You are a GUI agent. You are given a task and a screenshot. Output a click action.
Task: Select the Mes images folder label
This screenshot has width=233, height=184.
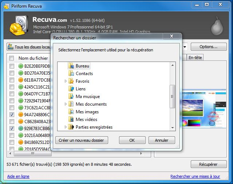click(x=87, y=112)
